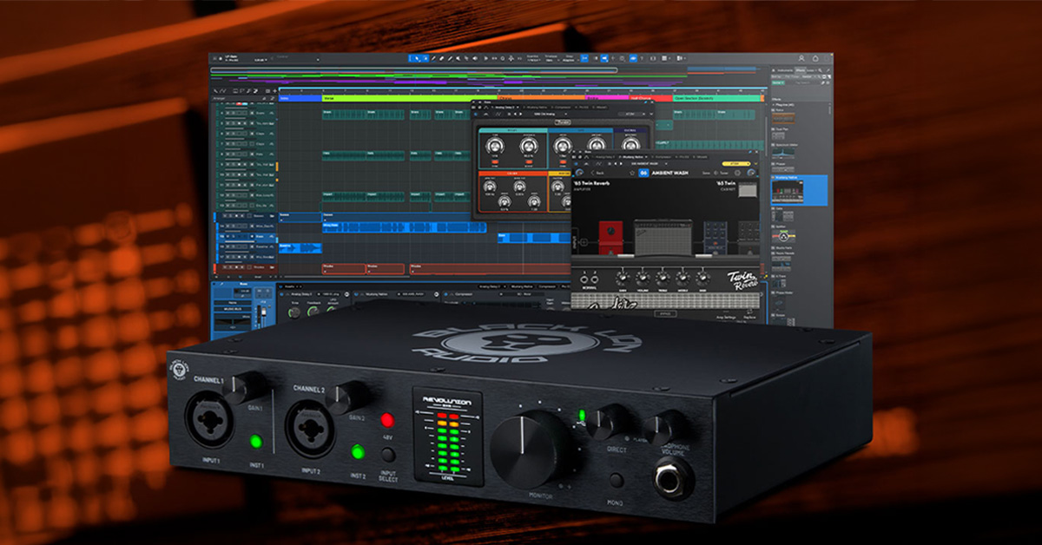Open the Pro EQ tab in the Mustang window
The width and height of the screenshot is (1042, 545).
(x=683, y=157)
